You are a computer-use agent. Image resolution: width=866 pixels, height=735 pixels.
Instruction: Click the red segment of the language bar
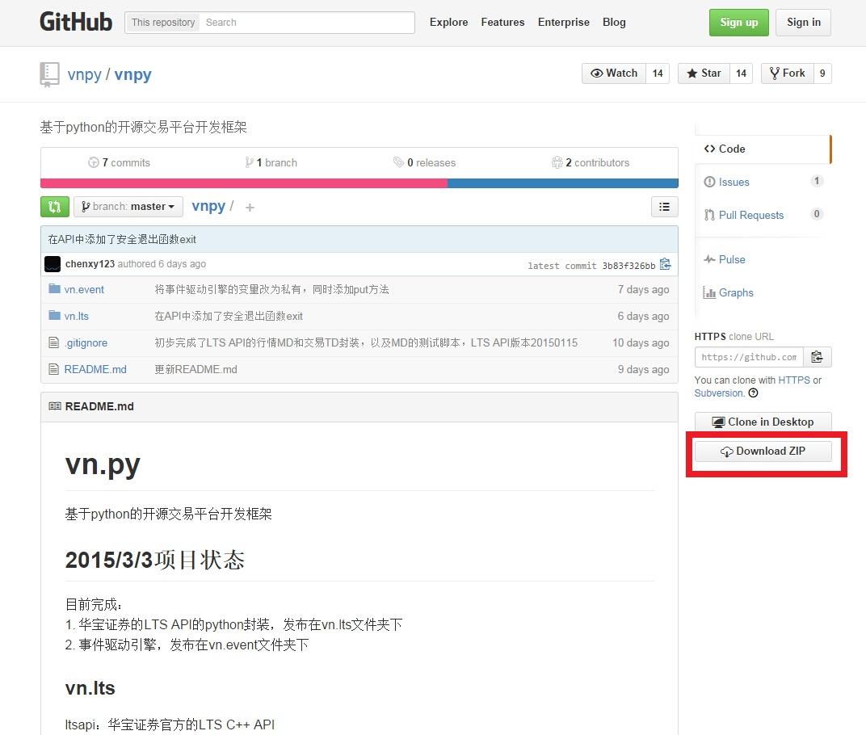242,183
